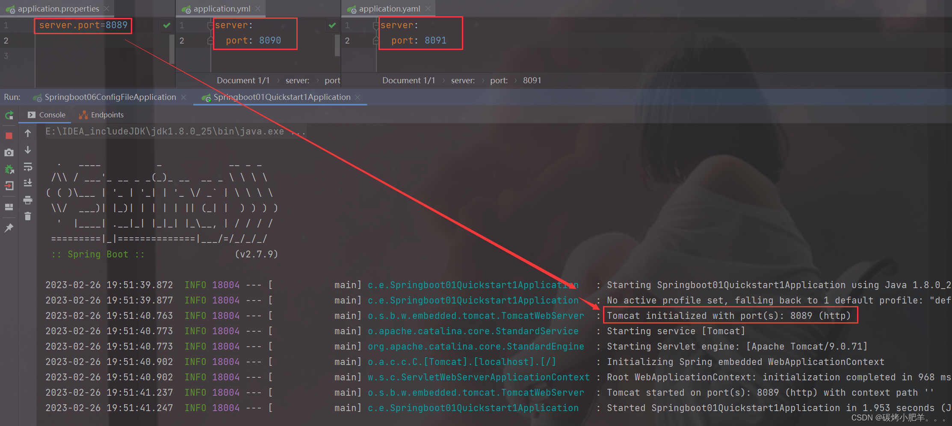This screenshot has height=426, width=952.
Task: Click 'w.s.c.ServletWebServerApplicationContext' logger name
Action: 479,377
